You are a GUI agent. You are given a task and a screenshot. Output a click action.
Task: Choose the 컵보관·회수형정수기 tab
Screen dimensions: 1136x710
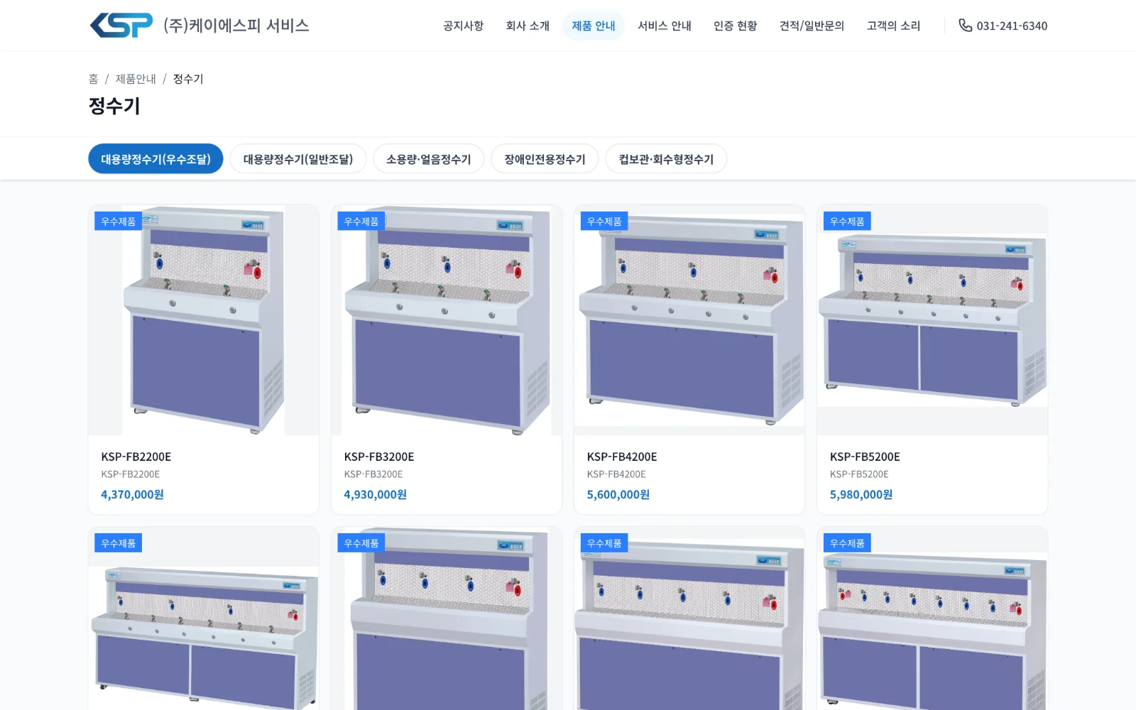point(666,159)
